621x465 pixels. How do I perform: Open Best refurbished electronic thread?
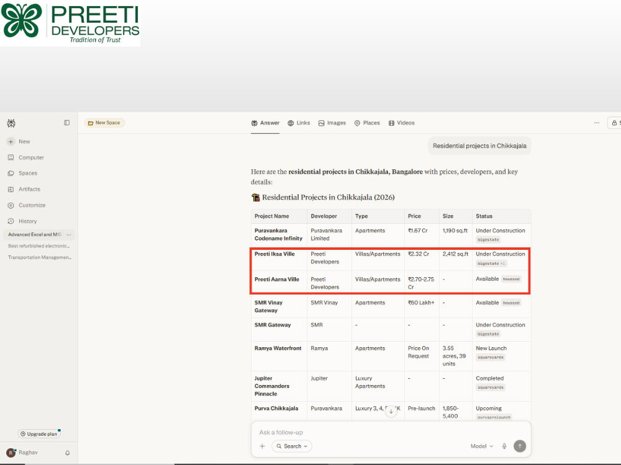tap(39, 246)
